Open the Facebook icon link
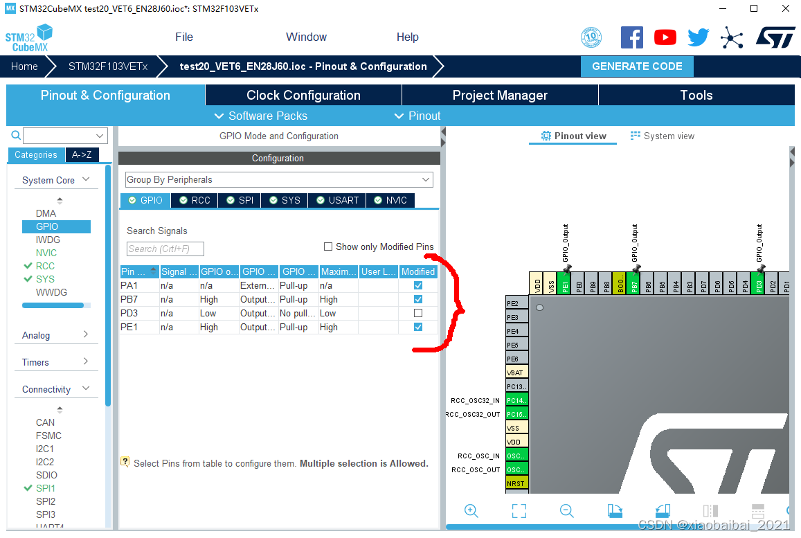This screenshot has height=538, width=801. coord(632,37)
